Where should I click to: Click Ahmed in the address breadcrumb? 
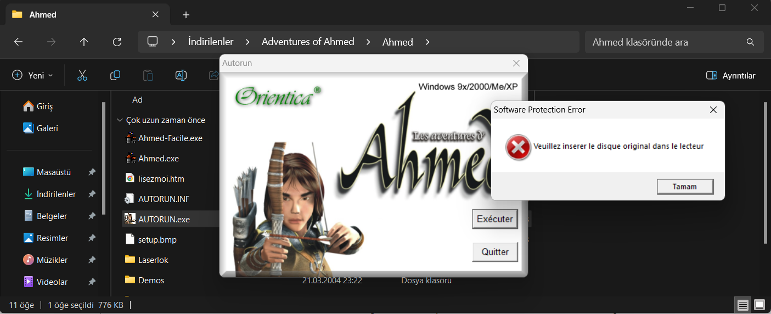398,42
